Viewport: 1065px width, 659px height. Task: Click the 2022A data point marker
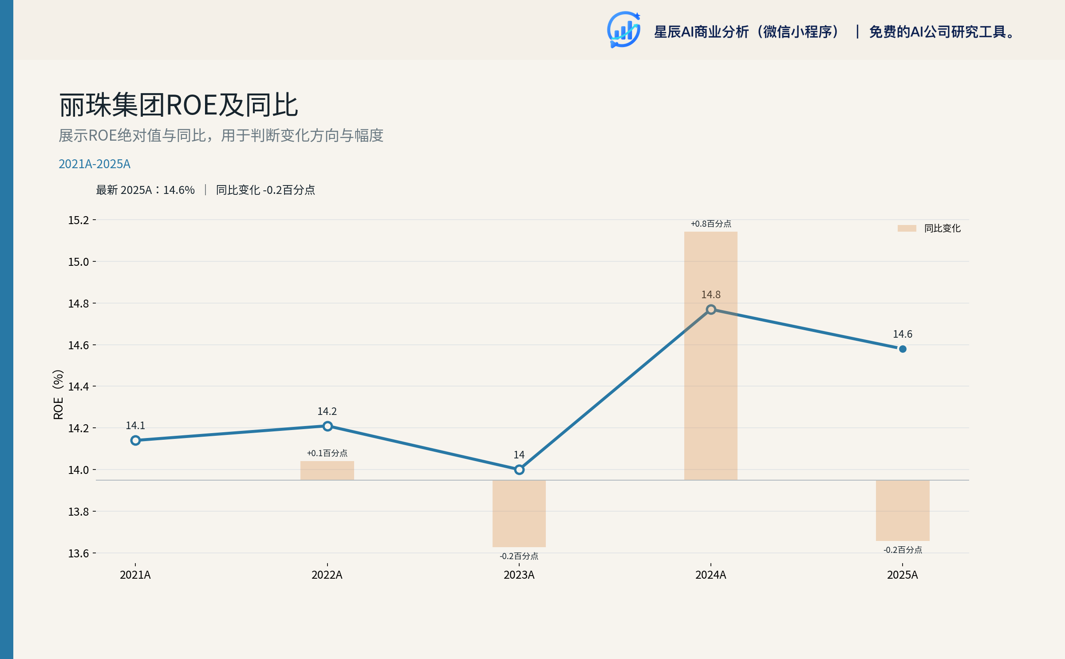point(327,426)
